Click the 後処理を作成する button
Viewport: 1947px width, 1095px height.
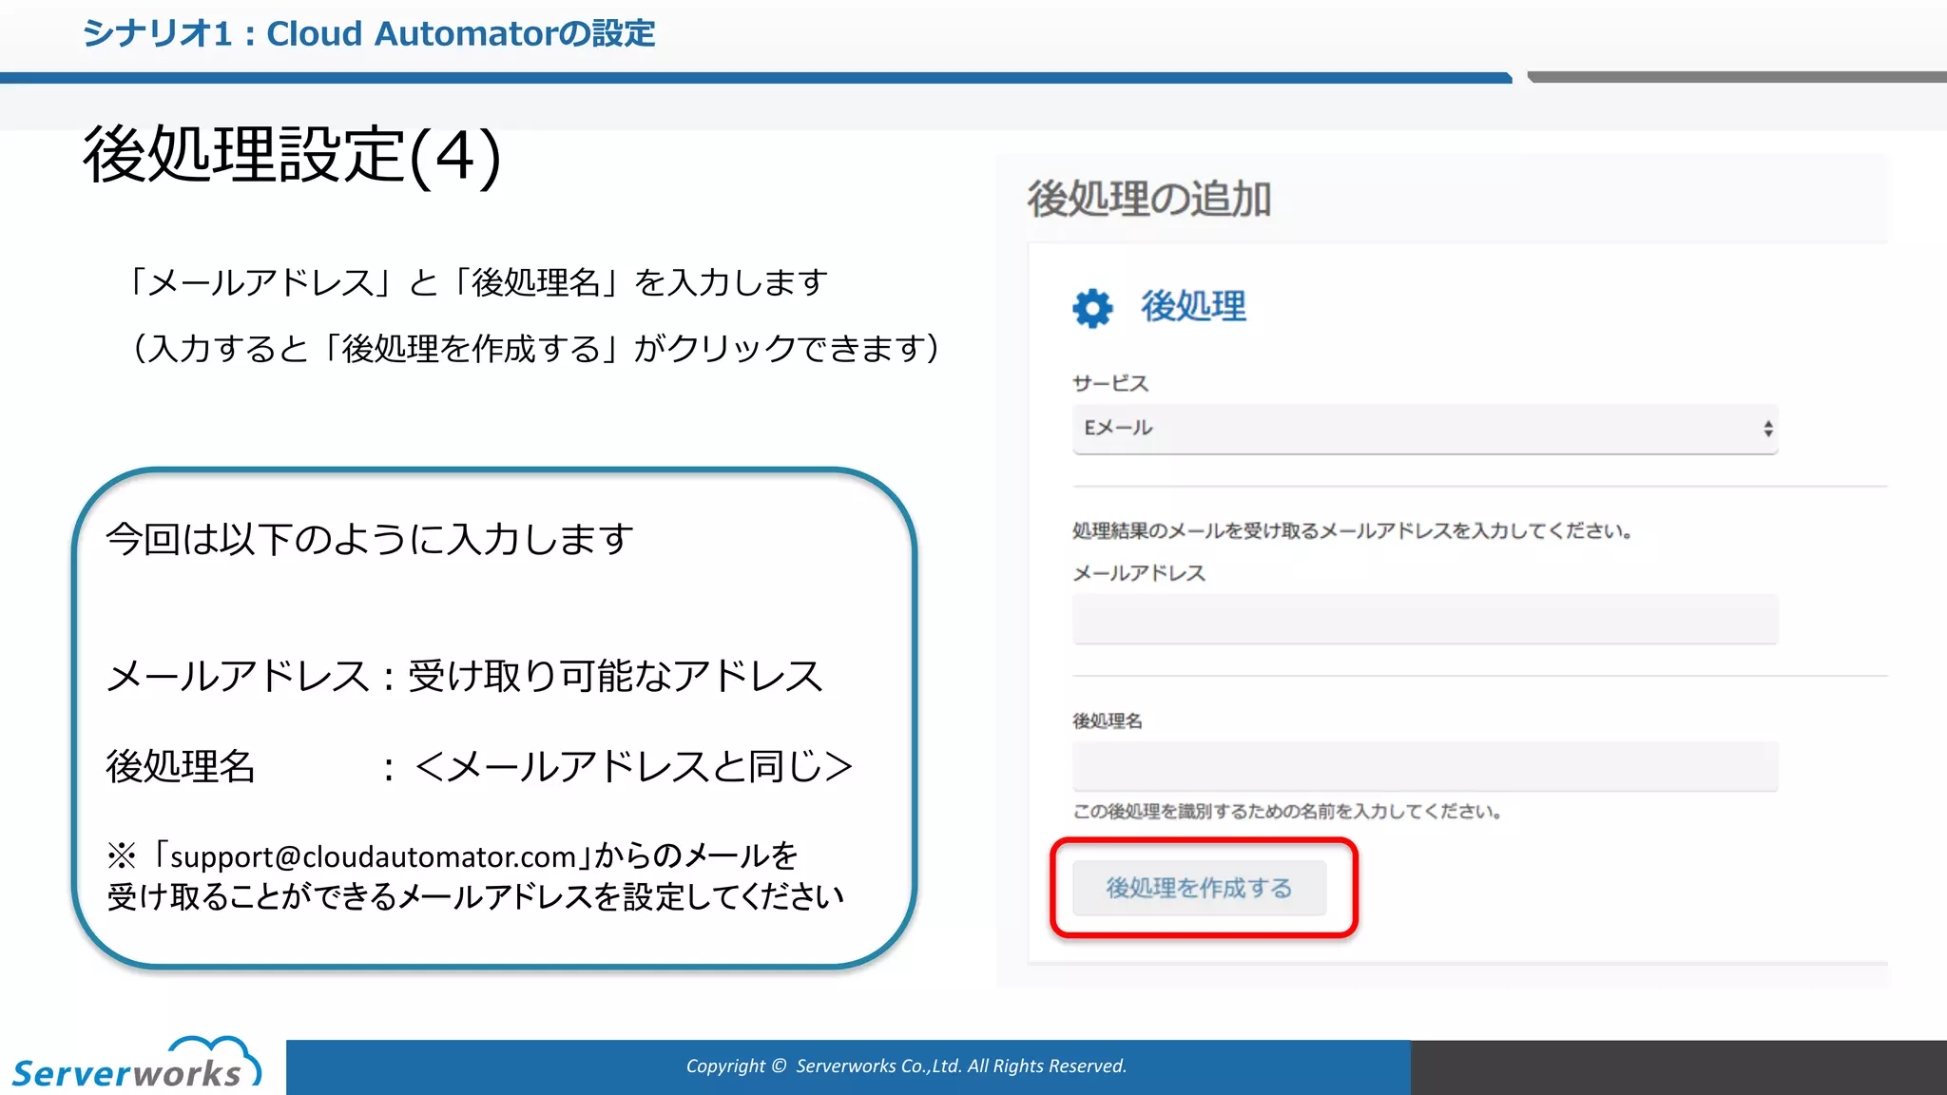pyautogui.click(x=1199, y=888)
